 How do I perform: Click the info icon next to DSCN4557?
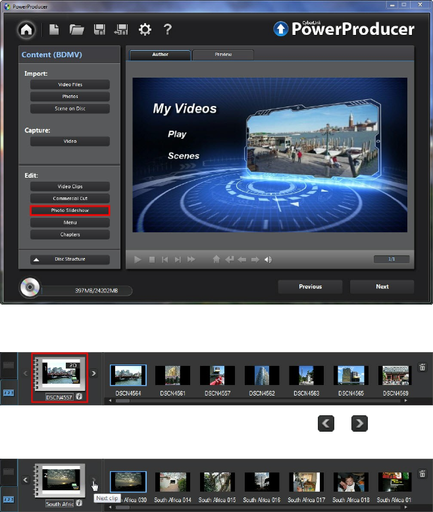click(78, 397)
